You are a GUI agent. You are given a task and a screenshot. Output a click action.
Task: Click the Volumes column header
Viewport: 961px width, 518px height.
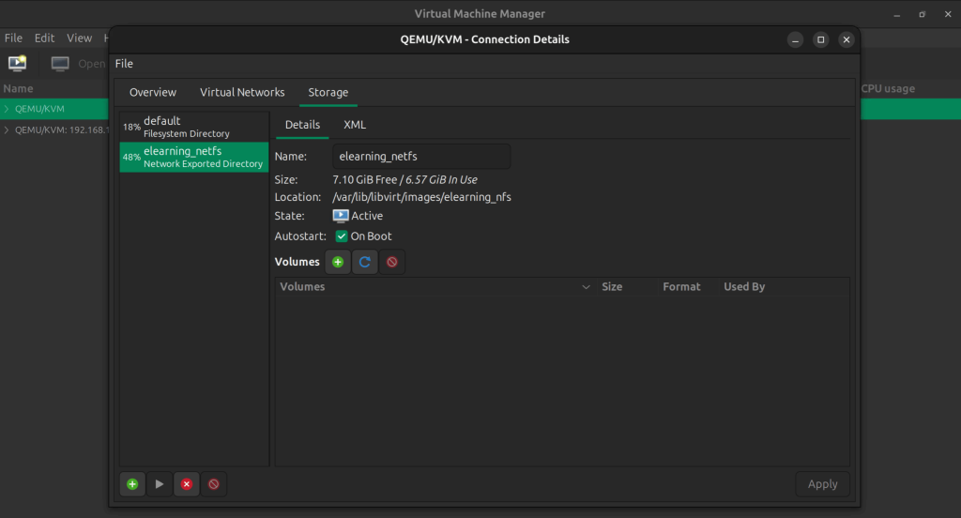(435, 287)
